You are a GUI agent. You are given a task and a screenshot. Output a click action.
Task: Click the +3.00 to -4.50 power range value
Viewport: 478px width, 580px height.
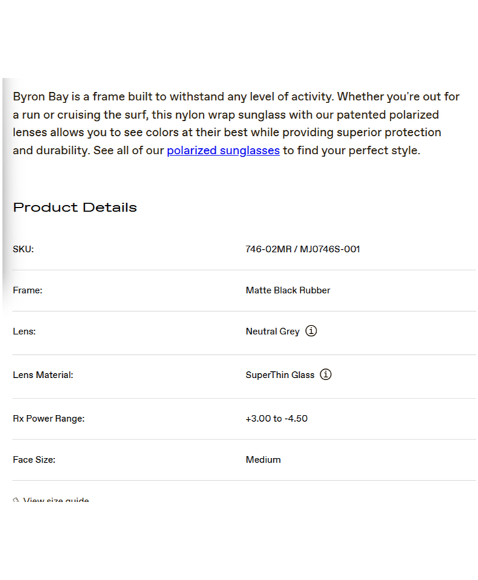(x=277, y=418)
